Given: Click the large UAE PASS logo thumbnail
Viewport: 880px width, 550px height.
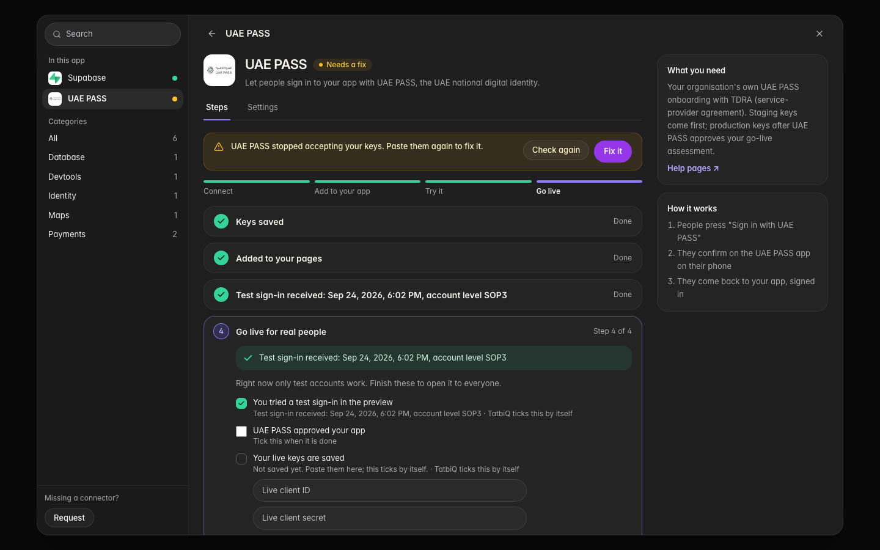Looking at the screenshot, I should (219, 70).
